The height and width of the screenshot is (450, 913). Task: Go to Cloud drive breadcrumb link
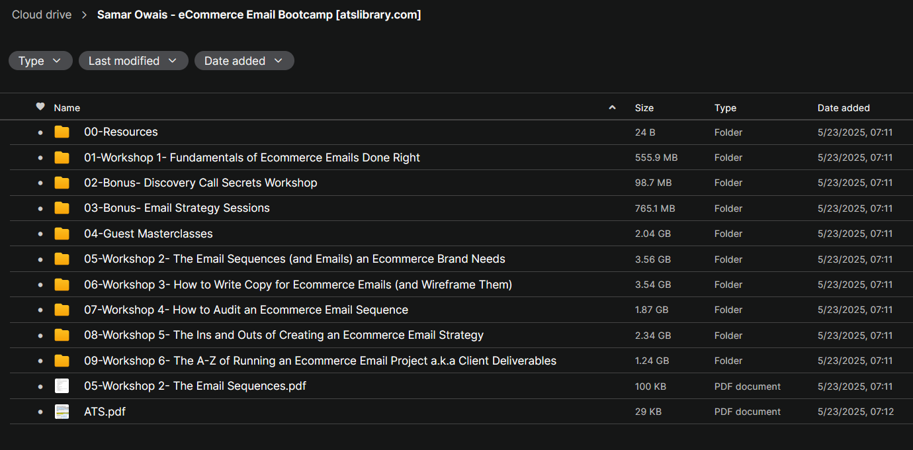[42, 15]
